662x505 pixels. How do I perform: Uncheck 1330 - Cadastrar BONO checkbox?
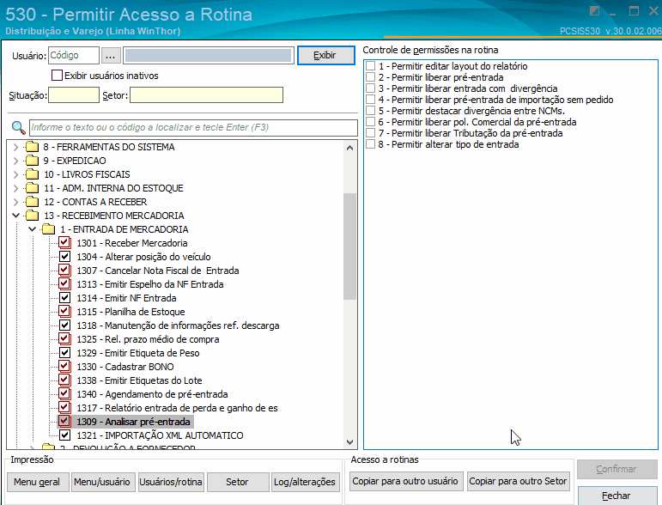[64, 367]
